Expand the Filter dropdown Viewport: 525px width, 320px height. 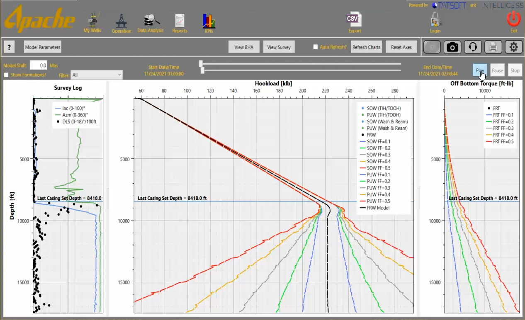pyautogui.click(x=97, y=75)
